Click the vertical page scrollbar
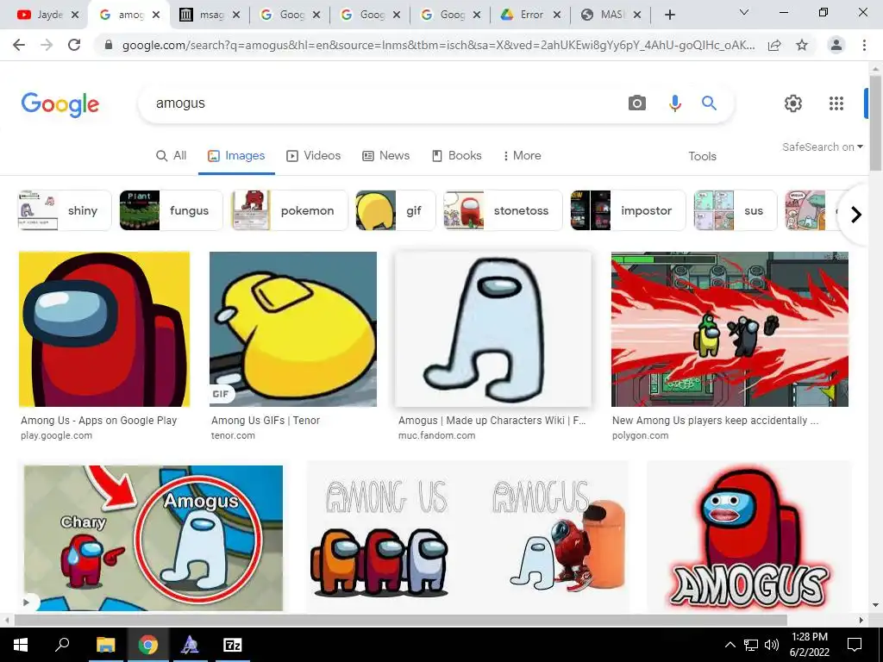Image resolution: width=883 pixels, height=662 pixels. [x=875, y=124]
